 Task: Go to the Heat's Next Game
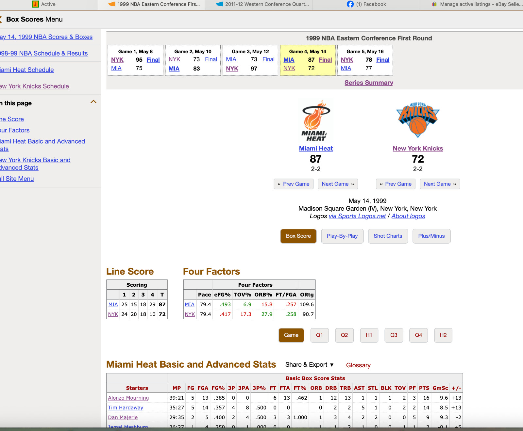(x=338, y=184)
